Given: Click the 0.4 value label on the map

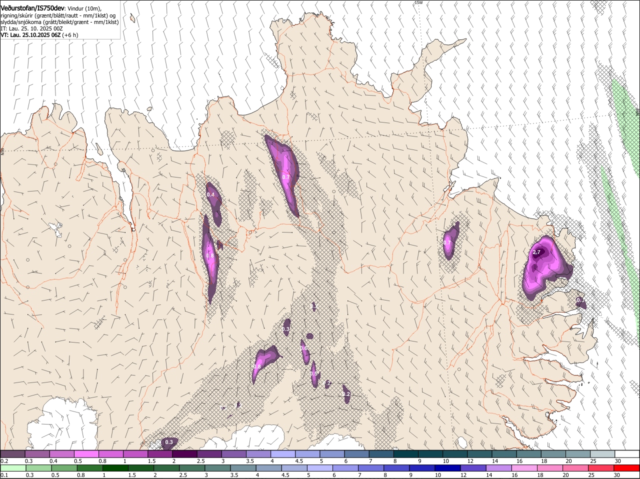Looking at the screenshot, I should 210,194.
